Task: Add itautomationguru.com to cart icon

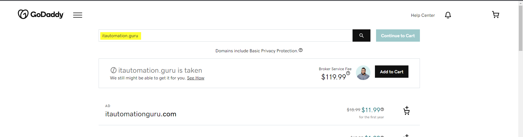Action: coord(407,111)
